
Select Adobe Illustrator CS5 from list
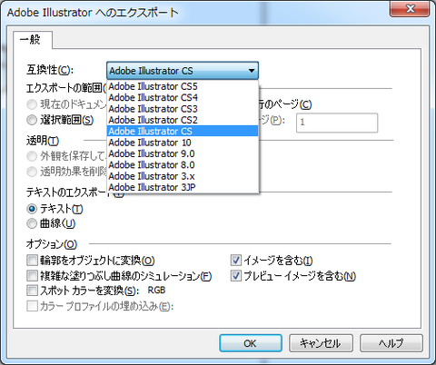tap(183, 86)
